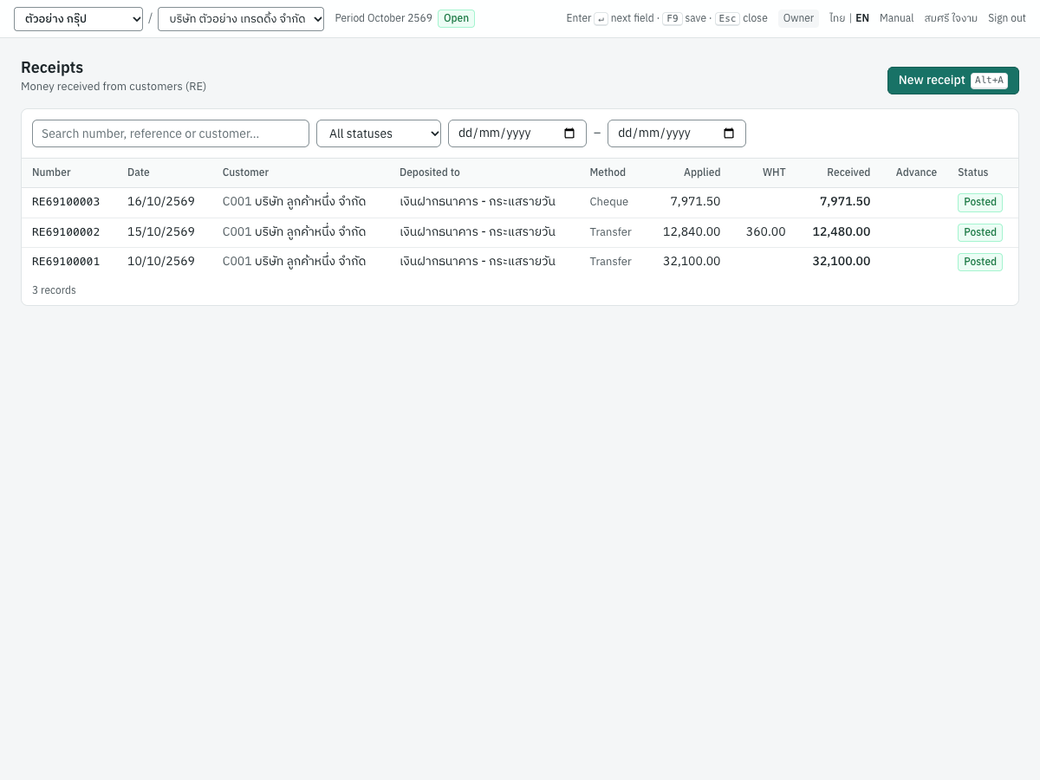Screen dimensions: 1040x780
Task: Click the Posted badge for RE69100001
Action: coord(980,262)
